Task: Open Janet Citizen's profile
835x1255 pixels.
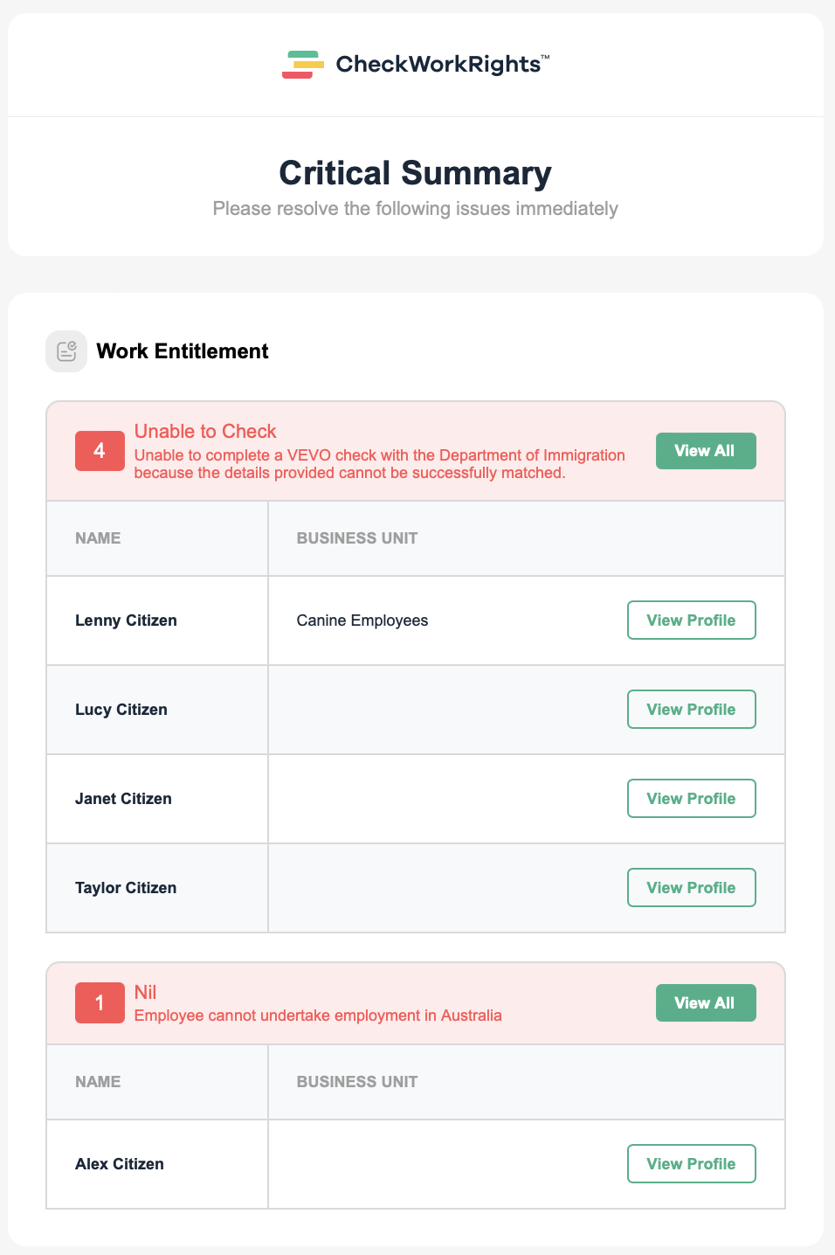Action: (692, 799)
